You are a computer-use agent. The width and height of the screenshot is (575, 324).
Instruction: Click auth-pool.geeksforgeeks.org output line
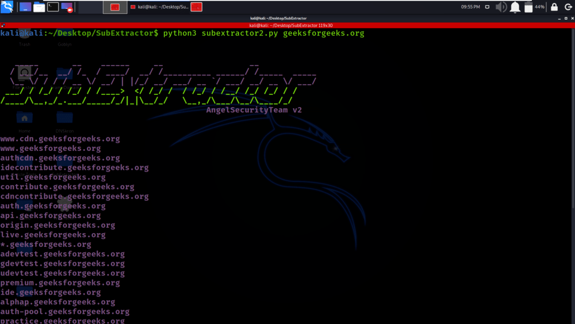(65, 311)
